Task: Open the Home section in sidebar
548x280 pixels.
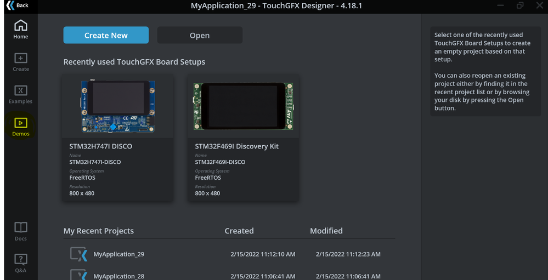Action: 21,30
